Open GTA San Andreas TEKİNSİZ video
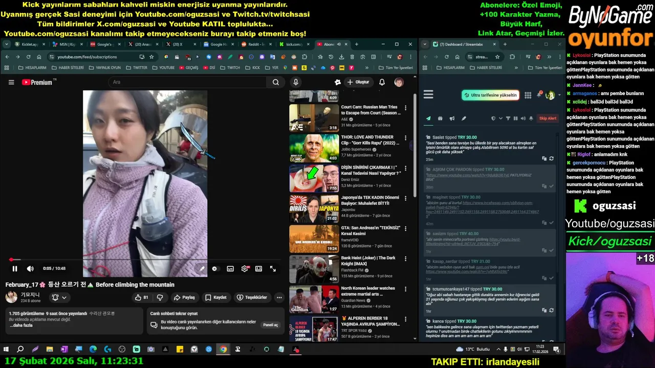 pos(314,238)
